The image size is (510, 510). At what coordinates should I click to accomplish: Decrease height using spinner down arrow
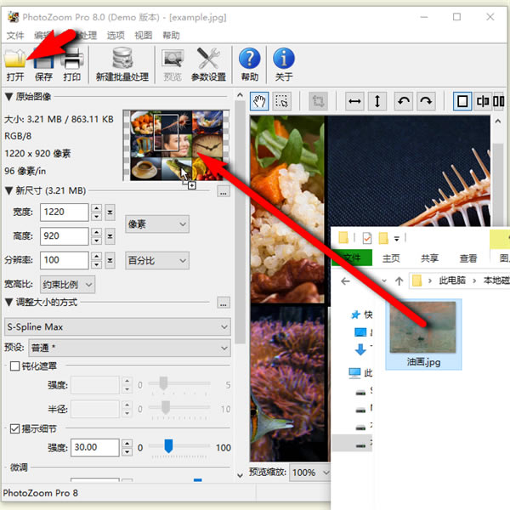click(x=96, y=241)
